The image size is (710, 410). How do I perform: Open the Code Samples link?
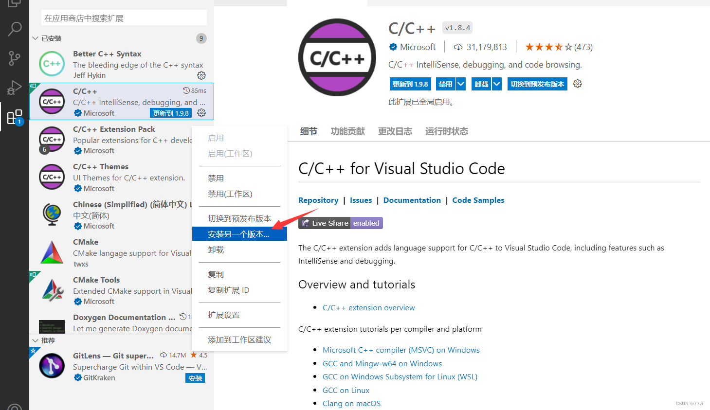click(x=478, y=200)
